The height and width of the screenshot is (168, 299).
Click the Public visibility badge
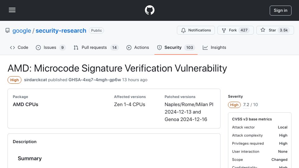coord(96,30)
